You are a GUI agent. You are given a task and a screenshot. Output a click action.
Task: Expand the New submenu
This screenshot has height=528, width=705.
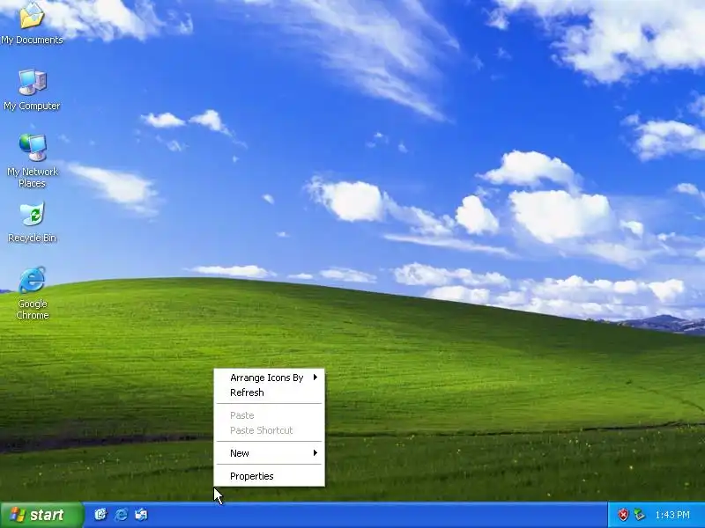(x=269, y=453)
